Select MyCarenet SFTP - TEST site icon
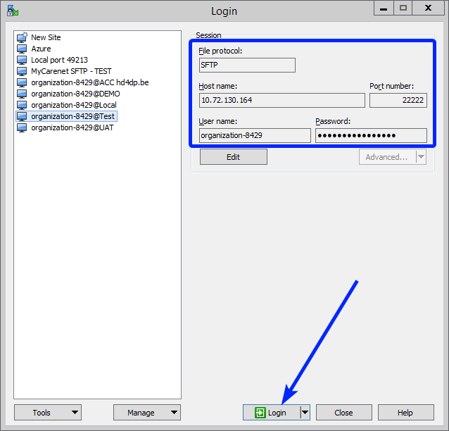The image size is (449, 431). click(x=22, y=71)
